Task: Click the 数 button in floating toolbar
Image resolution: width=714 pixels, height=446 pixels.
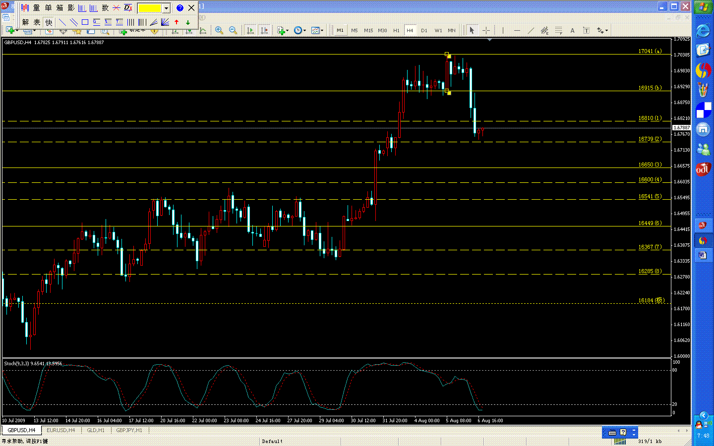Action: point(105,8)
